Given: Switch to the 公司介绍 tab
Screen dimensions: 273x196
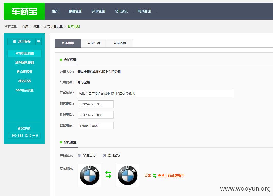Looking at the screenshot, I should click(x=94, y=43).
